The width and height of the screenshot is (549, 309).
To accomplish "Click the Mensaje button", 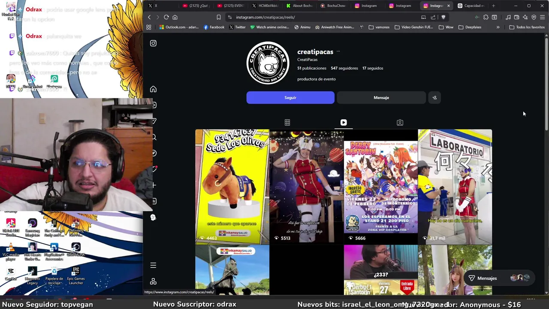I will point(381,97).
